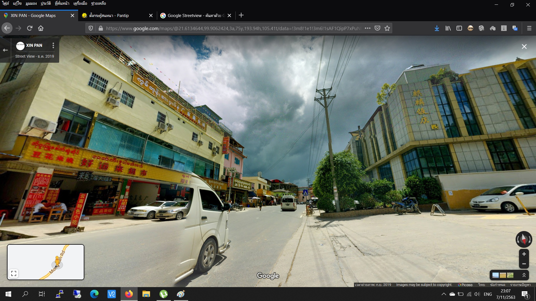Open XIN PAN more options menu
The image size is (536, 301).
[x=53, y=45]
